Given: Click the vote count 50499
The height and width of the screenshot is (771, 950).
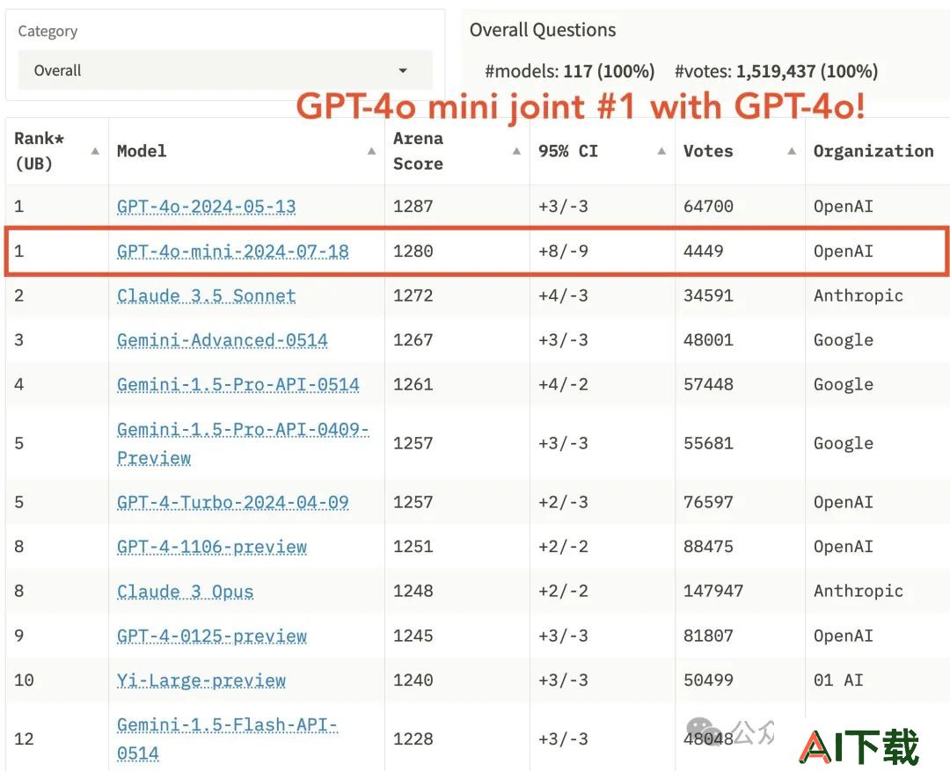Looking at the screenshot, I should tap(707, 680).
